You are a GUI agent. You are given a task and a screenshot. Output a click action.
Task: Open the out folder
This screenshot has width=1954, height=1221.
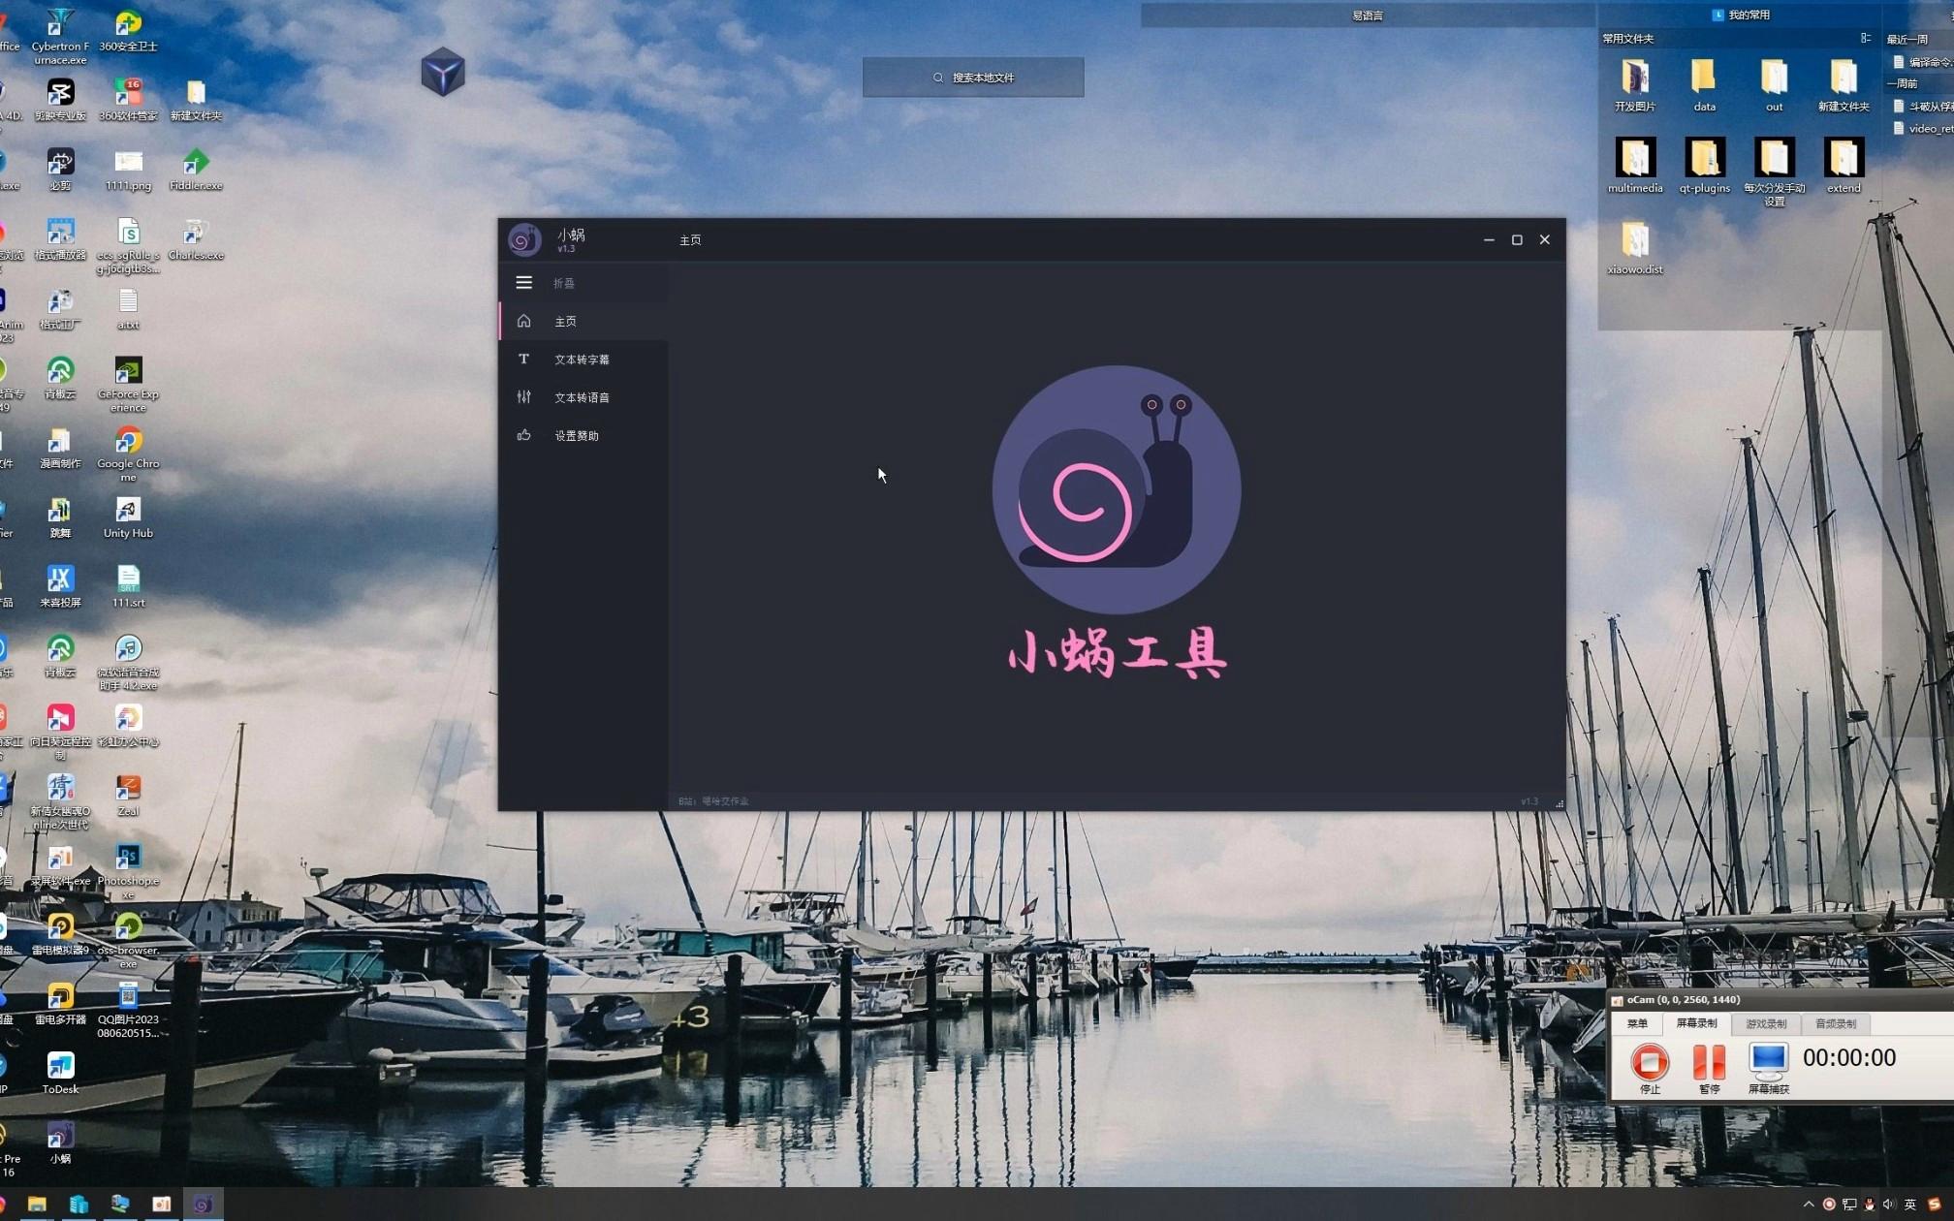pos(1774,86)
